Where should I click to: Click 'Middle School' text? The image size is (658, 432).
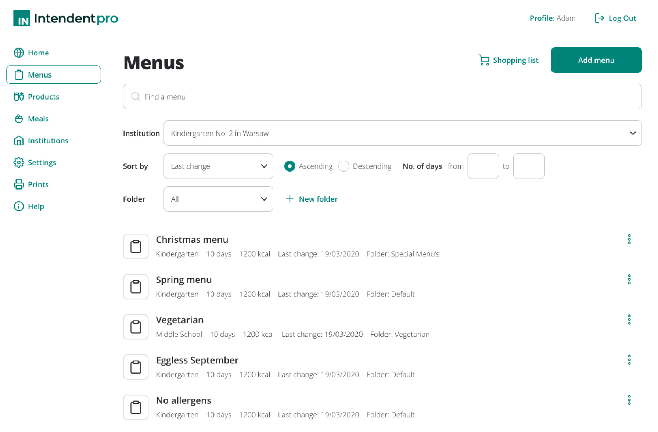179,334
